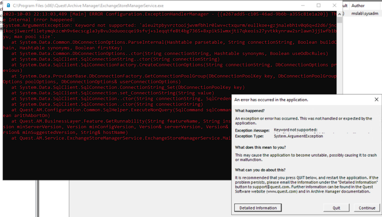Dismiss the error dialog with its X
The width and height of the screenshot is (382, 217).
376,99
